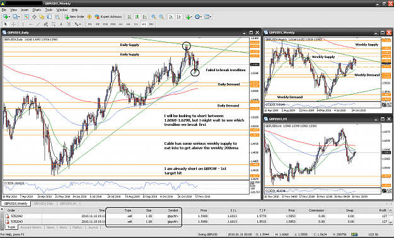Select the Horizontal Line drawing tool

point(30,24)
